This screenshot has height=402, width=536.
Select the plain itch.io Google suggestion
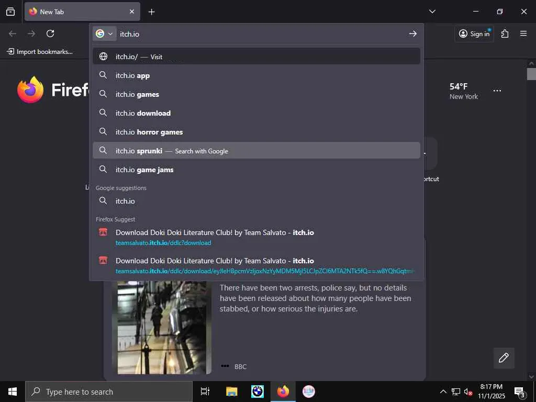(x=256, y=200)
